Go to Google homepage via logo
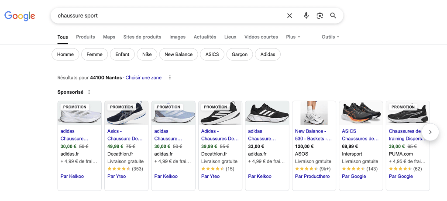 click(20, 16)
